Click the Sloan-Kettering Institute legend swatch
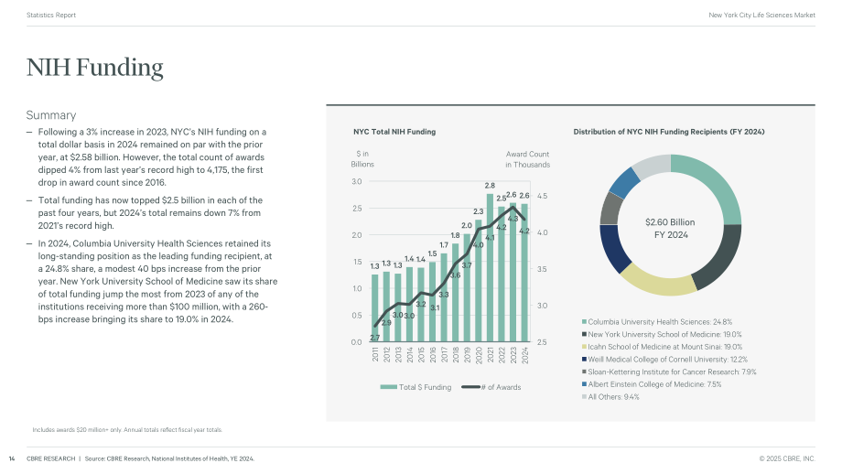Viewport: 842px width, 474px height. pyautogui.click(x=584, y=372)
